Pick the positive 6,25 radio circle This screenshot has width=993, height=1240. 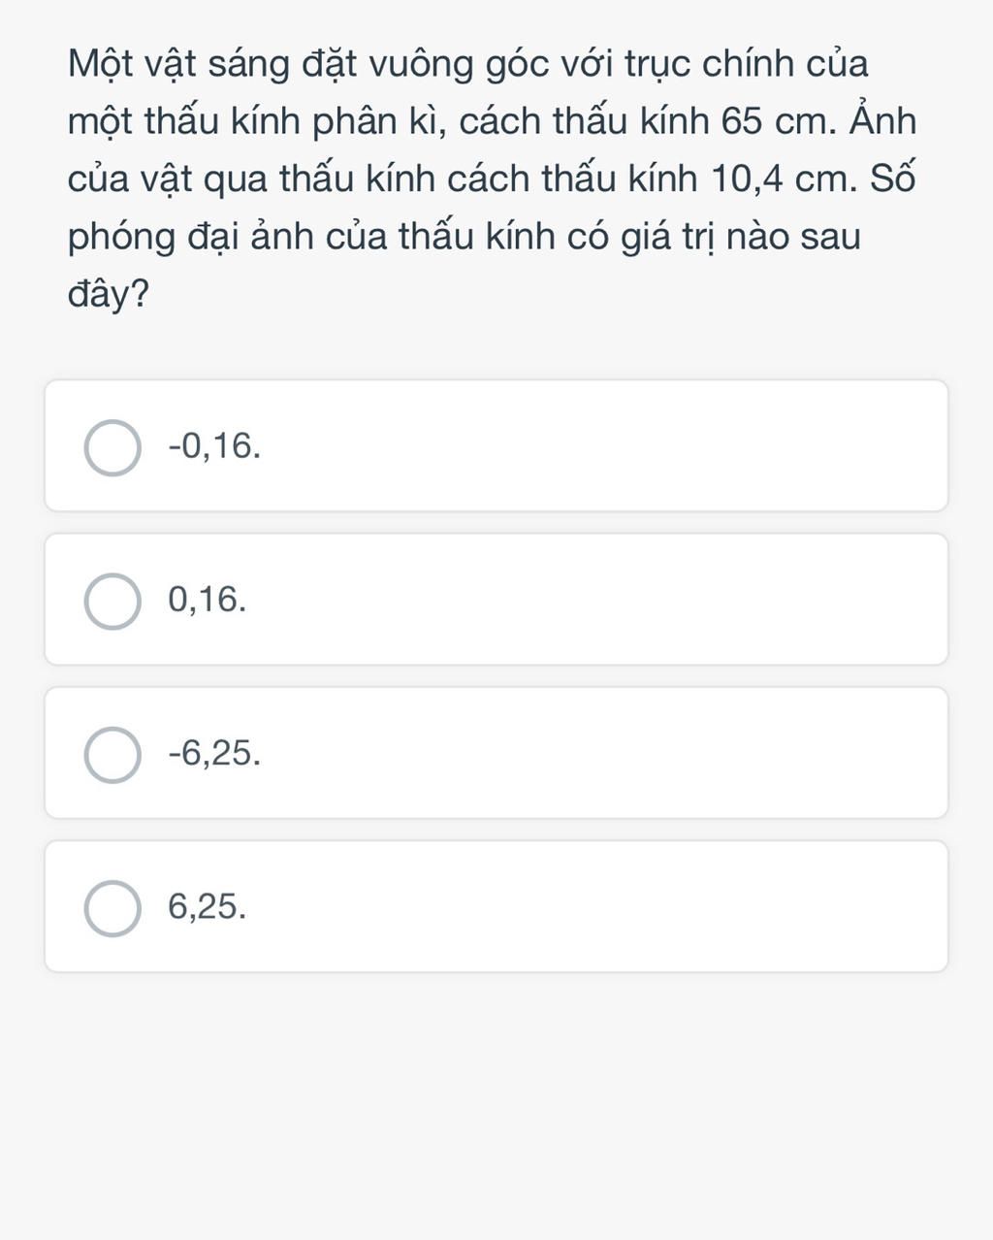(112, 909)
